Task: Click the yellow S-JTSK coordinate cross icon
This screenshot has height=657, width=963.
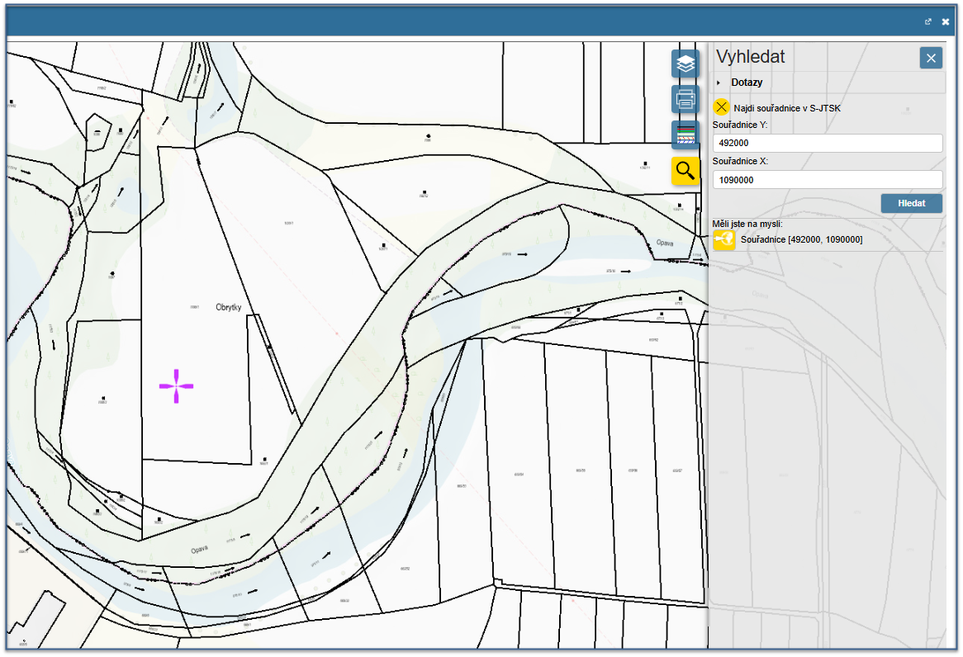Action: [x=721, y=107]
